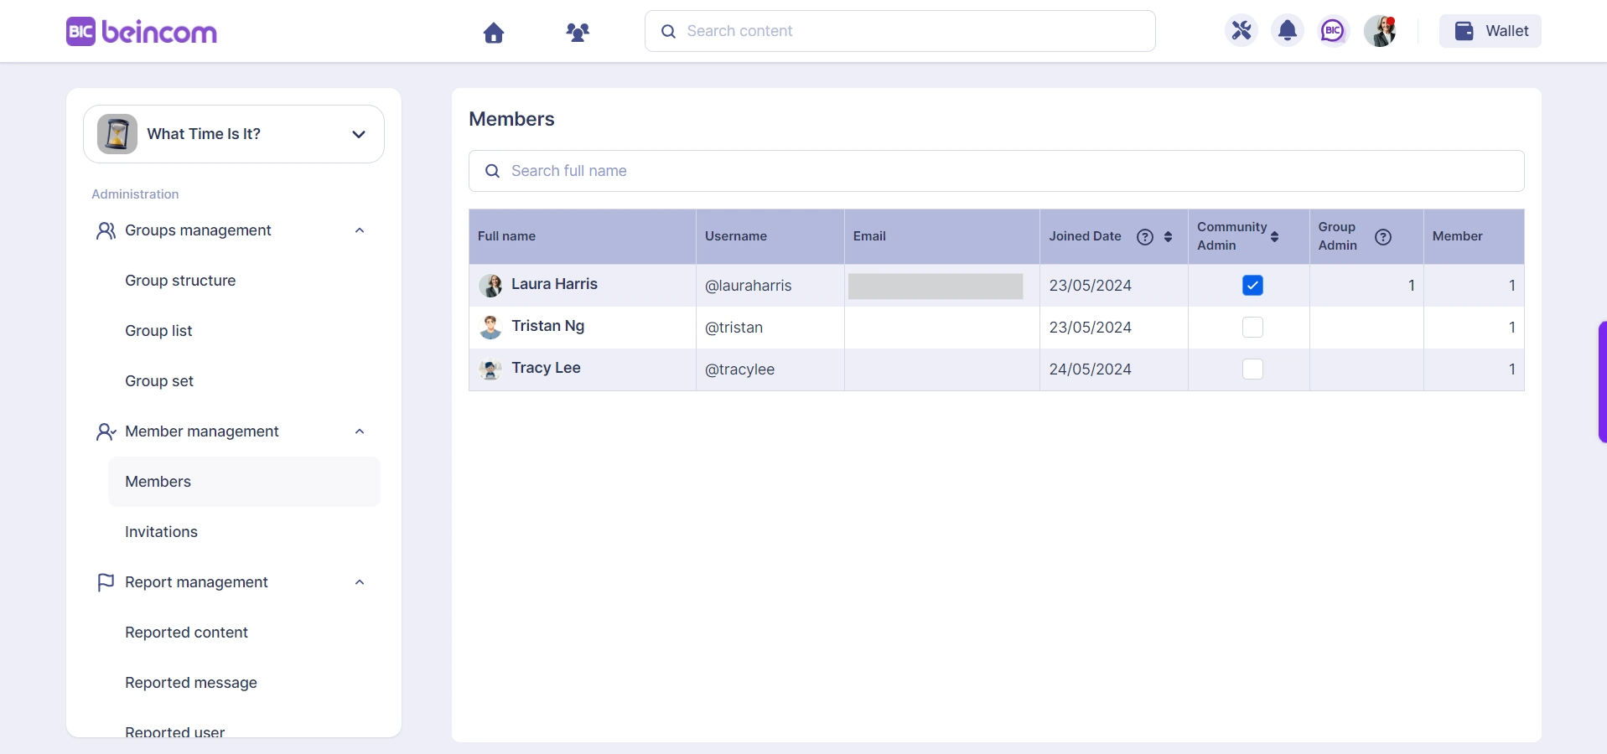This screenshot has width=1607, height=754.
Task: Open Group set page
Action: click(159, 381)
